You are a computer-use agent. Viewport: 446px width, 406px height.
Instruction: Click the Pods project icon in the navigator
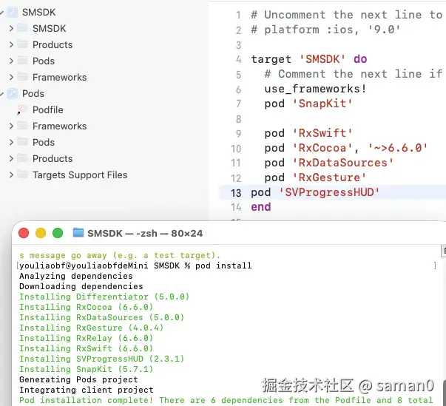pos(13,93)
